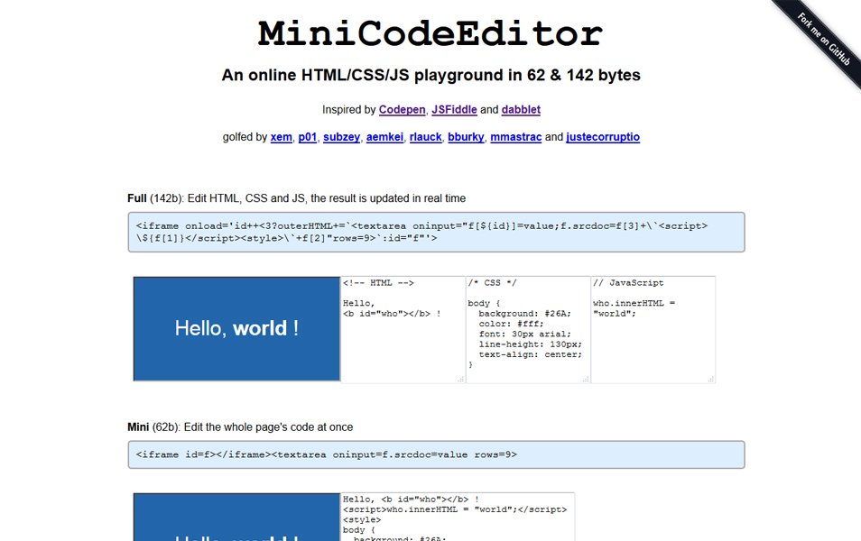
Task: Click the MiniCodeEditor page title
Action: point(430,33)
